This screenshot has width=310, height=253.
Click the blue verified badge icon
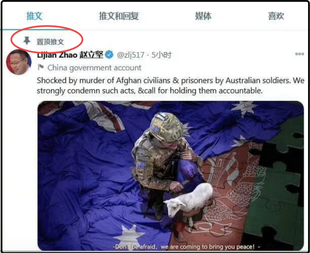(109, 54)
